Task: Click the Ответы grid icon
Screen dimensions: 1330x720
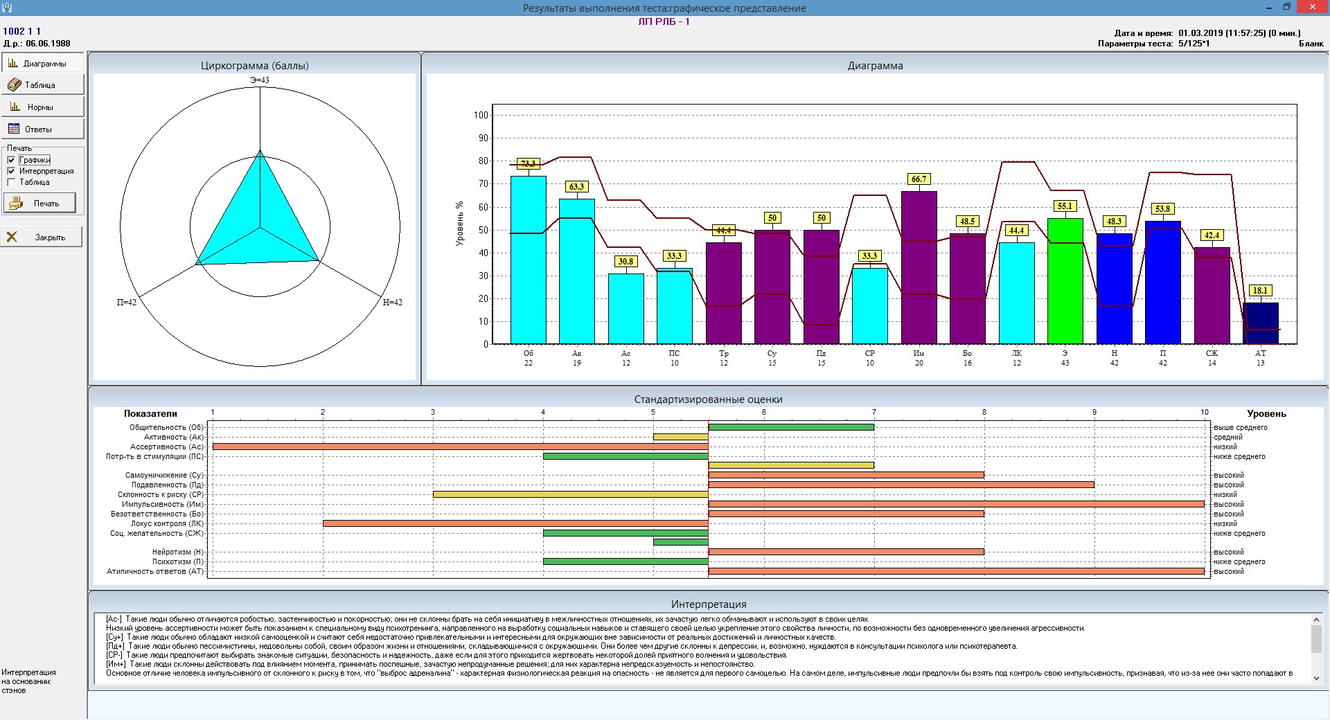Action: click(13, 129)
